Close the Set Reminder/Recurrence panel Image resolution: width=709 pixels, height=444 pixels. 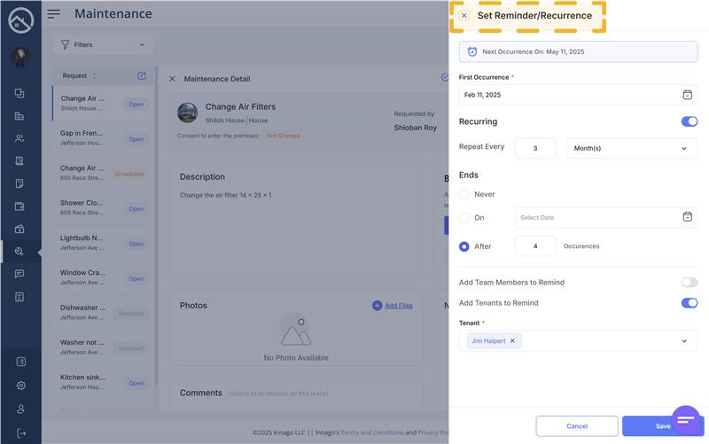(464, 16)
